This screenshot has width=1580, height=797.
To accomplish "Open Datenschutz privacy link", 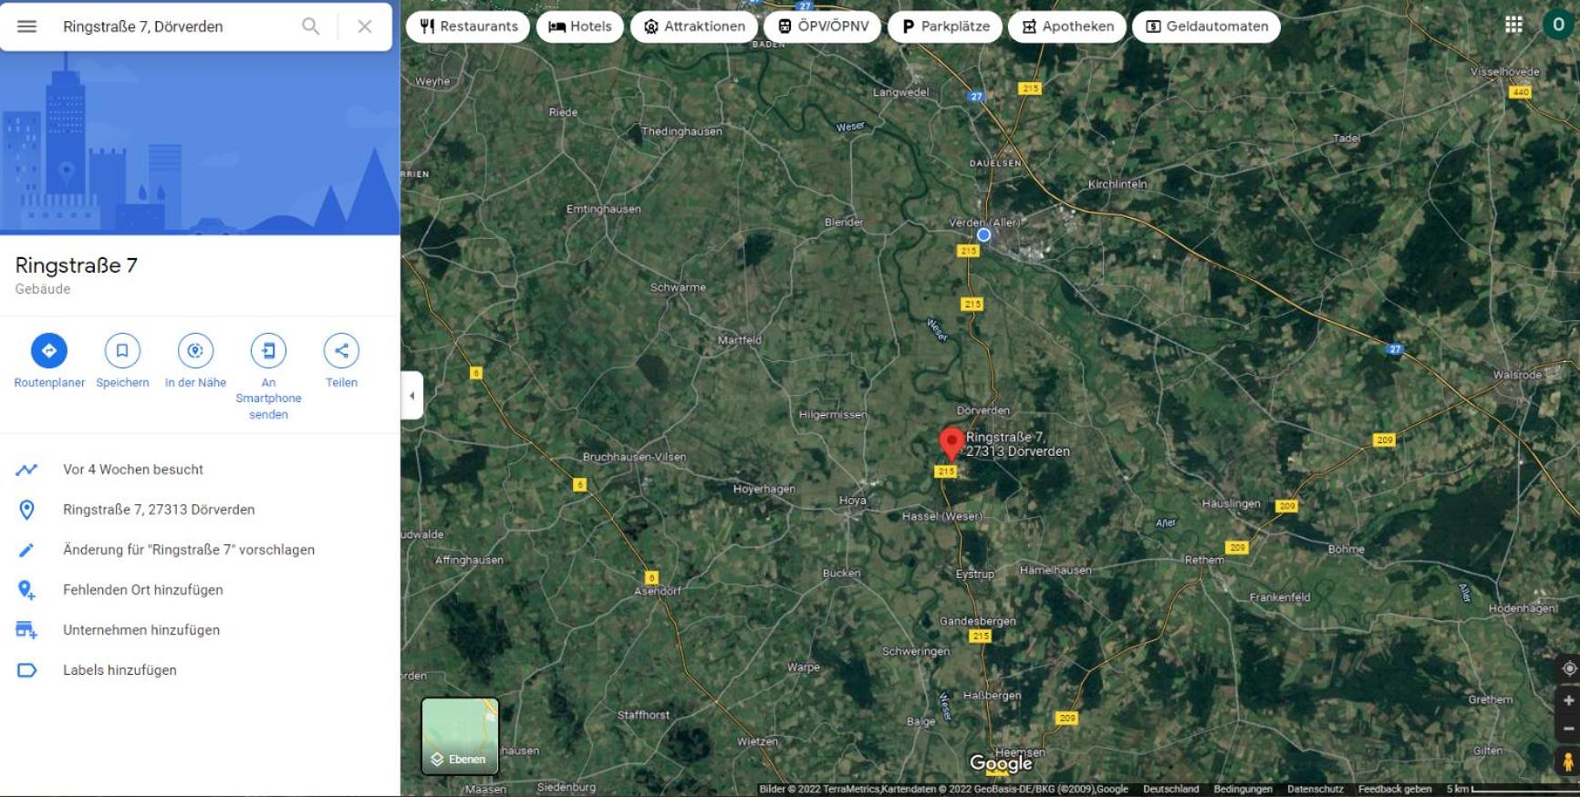I will click(1315, 790).
